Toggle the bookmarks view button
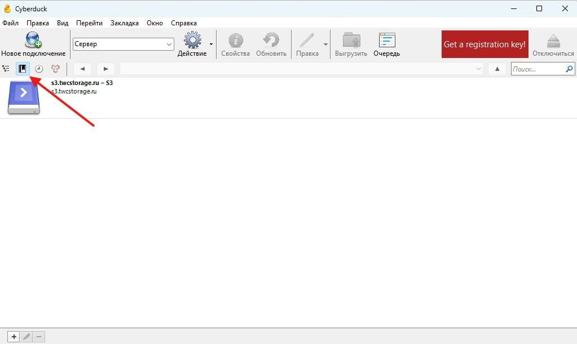 (x=23, y=69)
